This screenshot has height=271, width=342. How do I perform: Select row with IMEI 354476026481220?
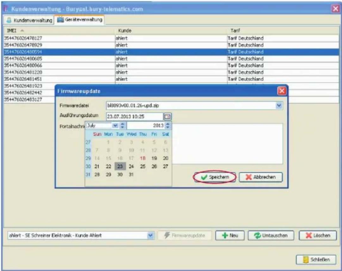(x=171, y=72)
